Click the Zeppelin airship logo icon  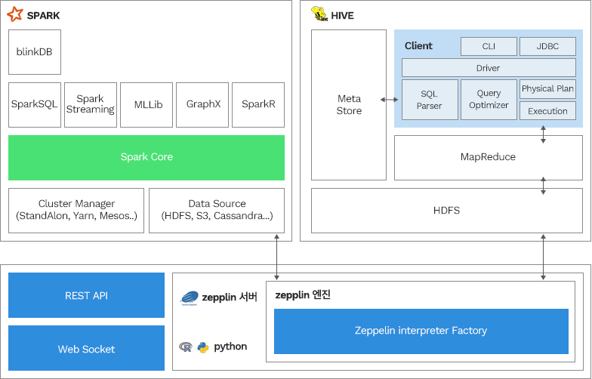(189, 298)
